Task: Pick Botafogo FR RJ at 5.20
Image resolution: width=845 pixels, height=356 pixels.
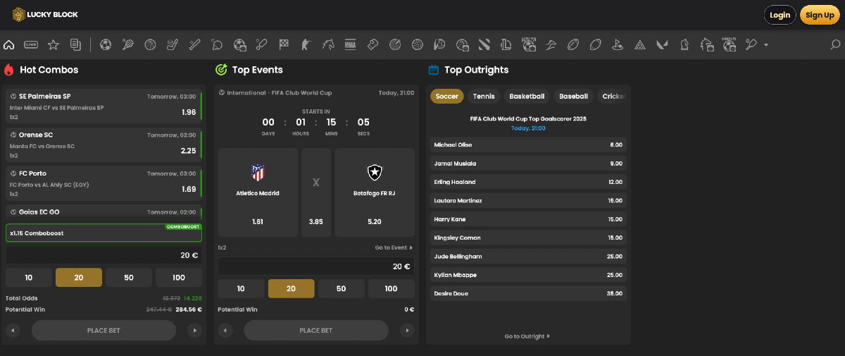Action: (x=375, y=192)
